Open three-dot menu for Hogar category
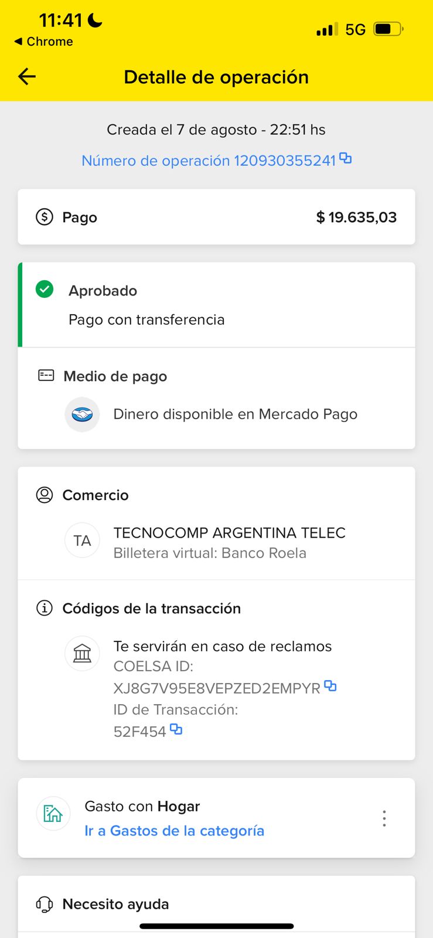The image size is (433, 938). [x=384, y=818]
